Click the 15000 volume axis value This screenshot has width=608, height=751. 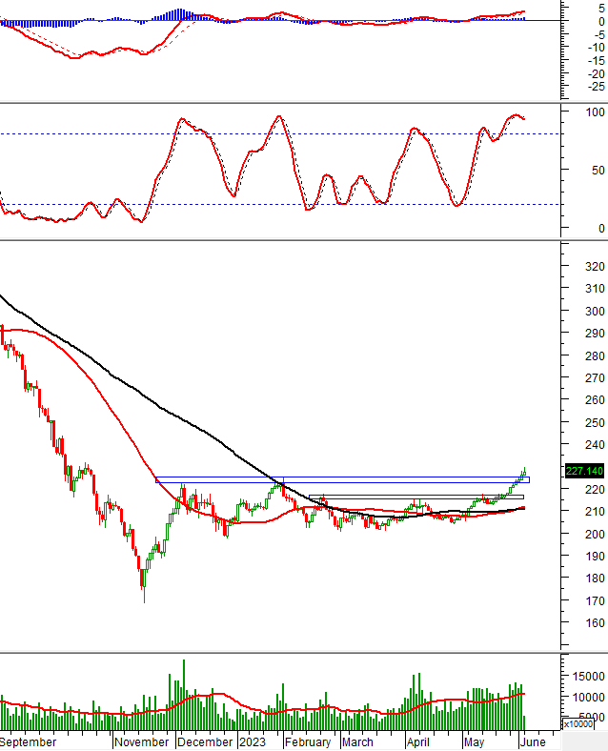[x=588, y=677]
